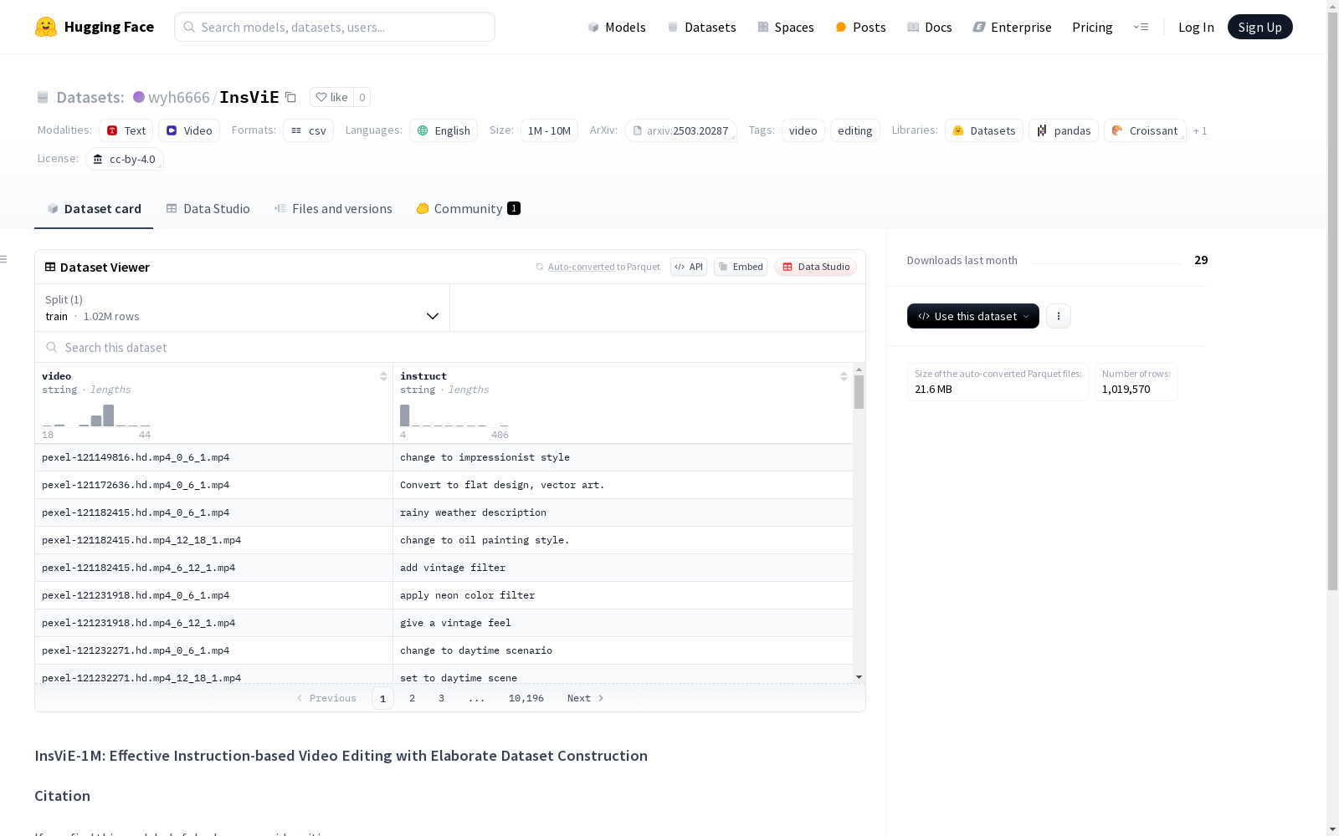Sort the instruct column
The image size is (1339, 836).
point(844,376)
